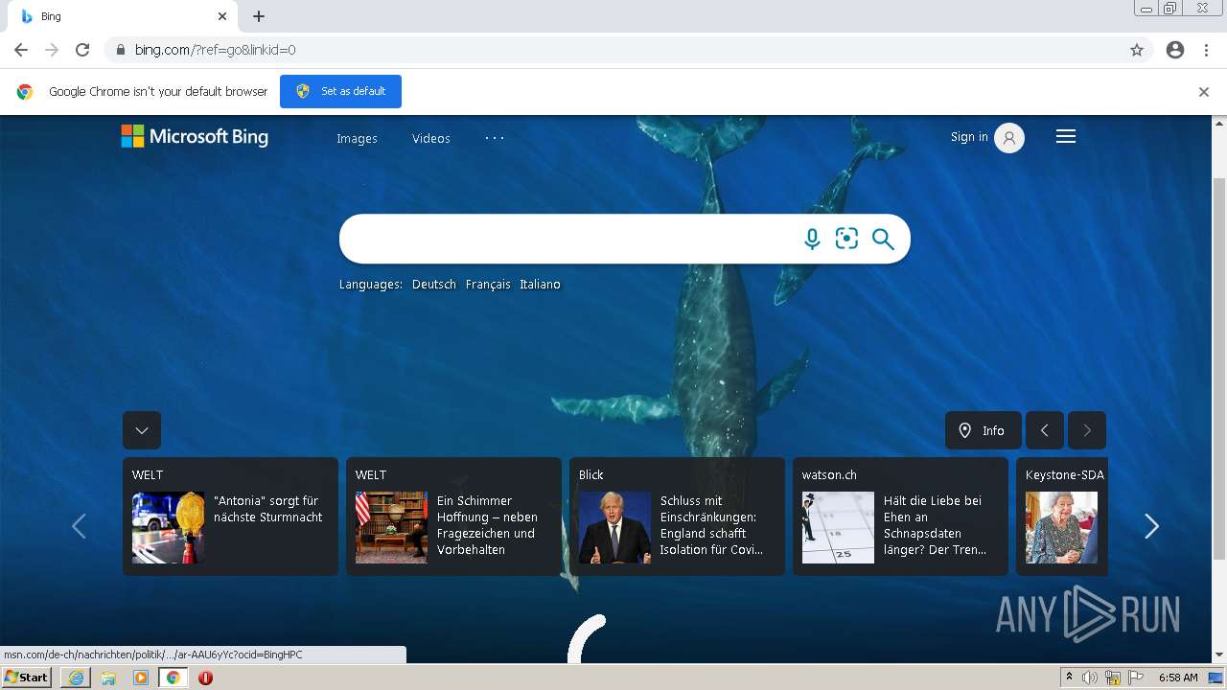Collapse the news feed with chevron
Screen dimensions: 1227x690
click(142, 430)
